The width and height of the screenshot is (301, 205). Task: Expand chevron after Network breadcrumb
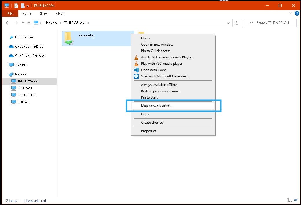pos(60,23)
